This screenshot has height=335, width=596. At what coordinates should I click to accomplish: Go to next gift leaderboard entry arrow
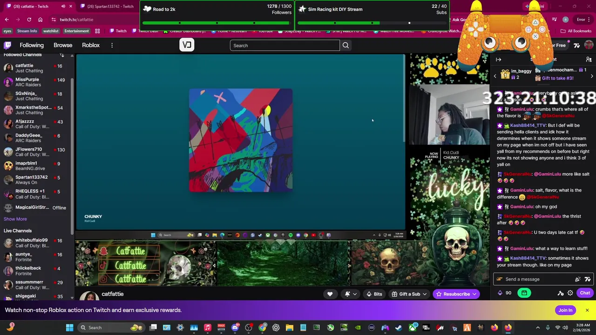coord(592,76)
